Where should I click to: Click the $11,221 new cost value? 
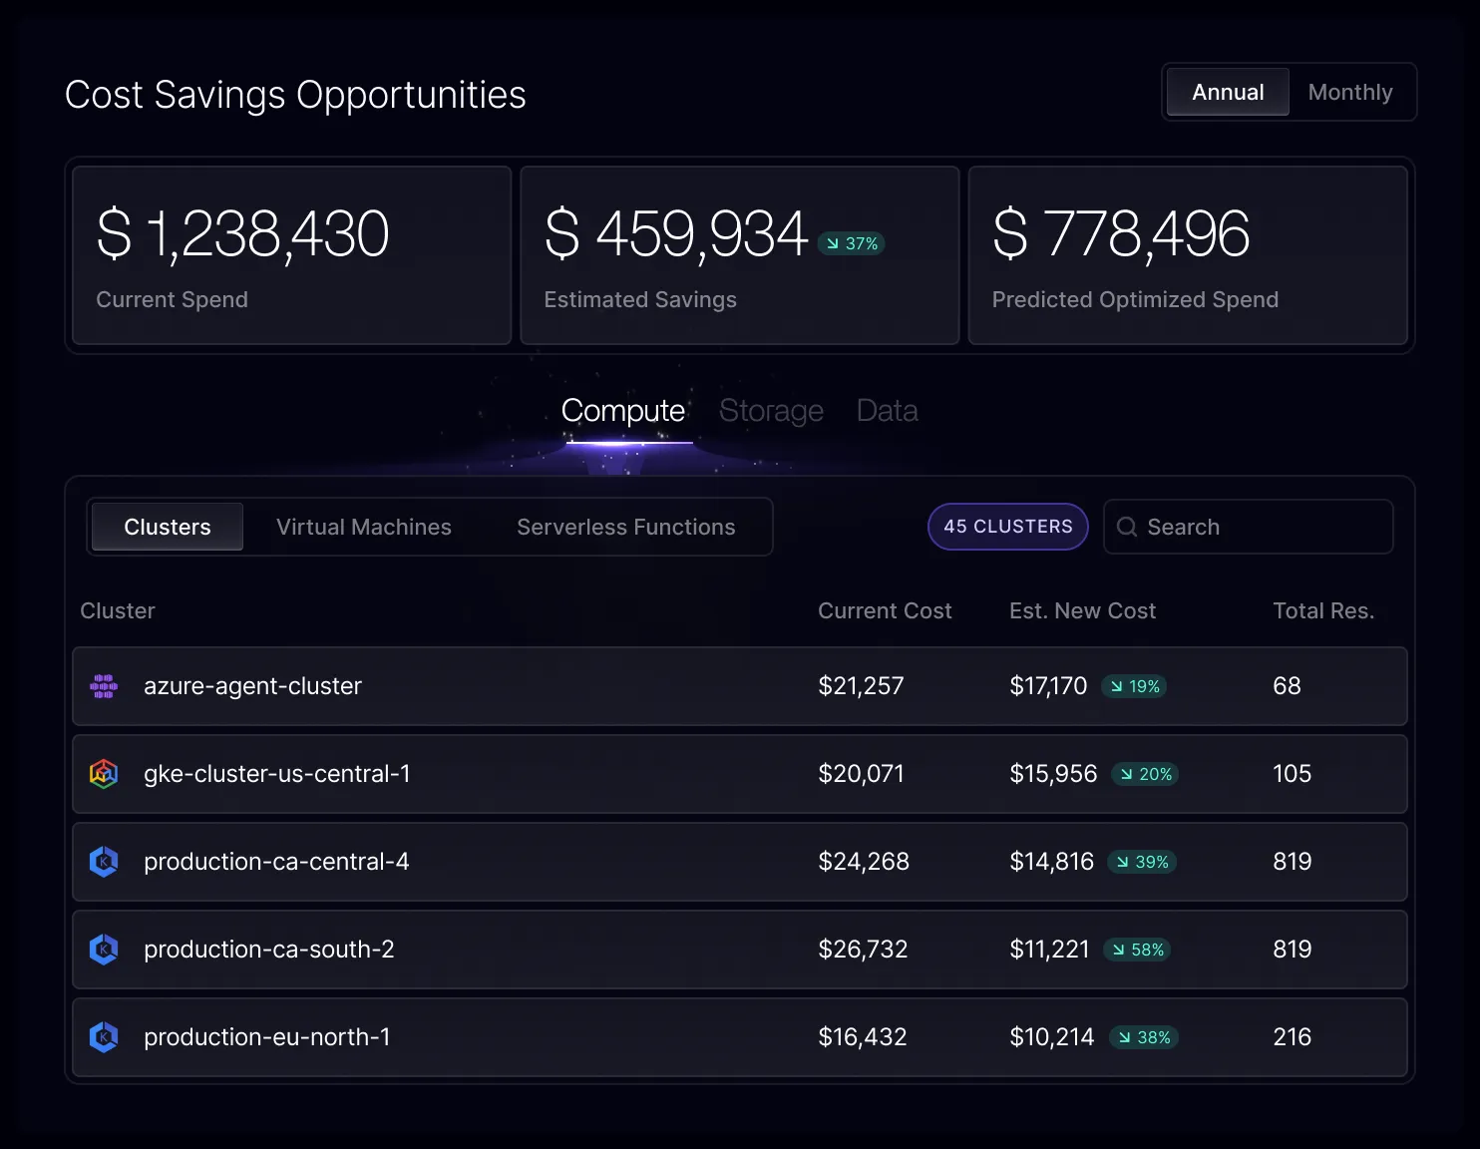[1049, 950]
